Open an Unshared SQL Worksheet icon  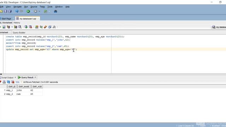[37, 27]
